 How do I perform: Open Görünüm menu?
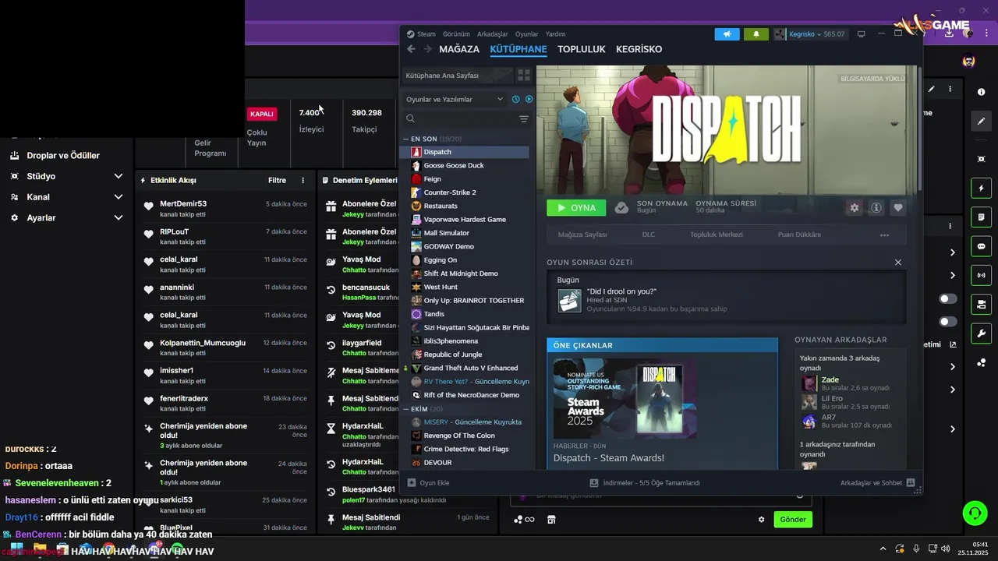click(x=456, y=34)
